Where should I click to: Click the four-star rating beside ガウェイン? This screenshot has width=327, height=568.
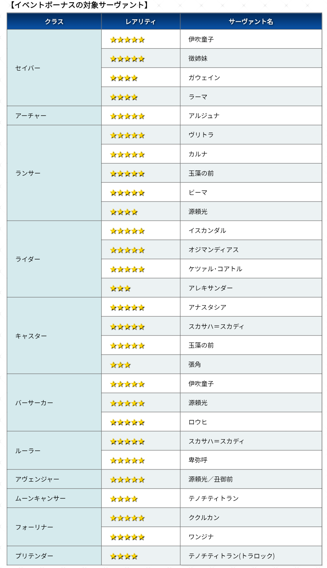click(x=124, y=78)
